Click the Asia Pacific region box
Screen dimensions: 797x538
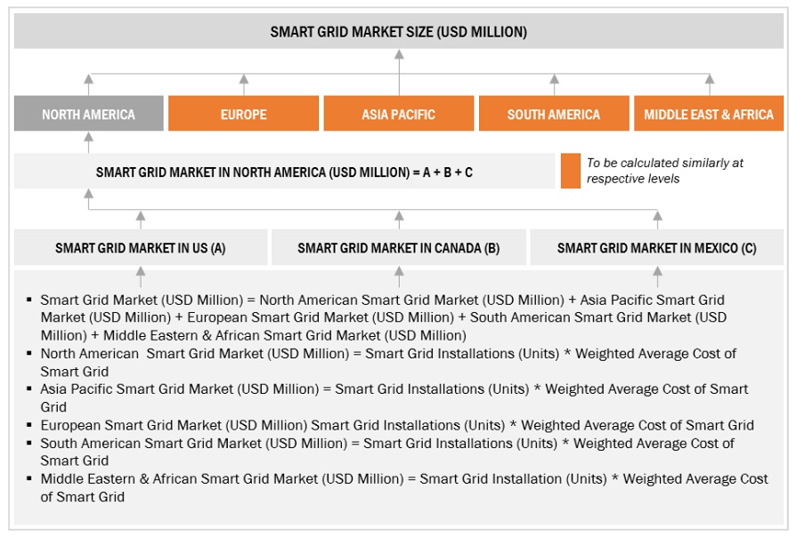tap(398, 114)
